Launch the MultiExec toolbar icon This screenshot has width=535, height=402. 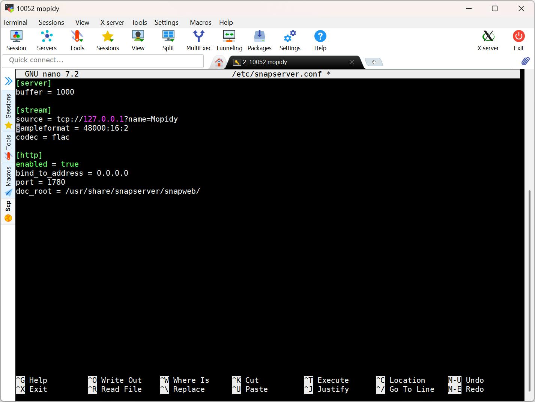pos(199,41)
